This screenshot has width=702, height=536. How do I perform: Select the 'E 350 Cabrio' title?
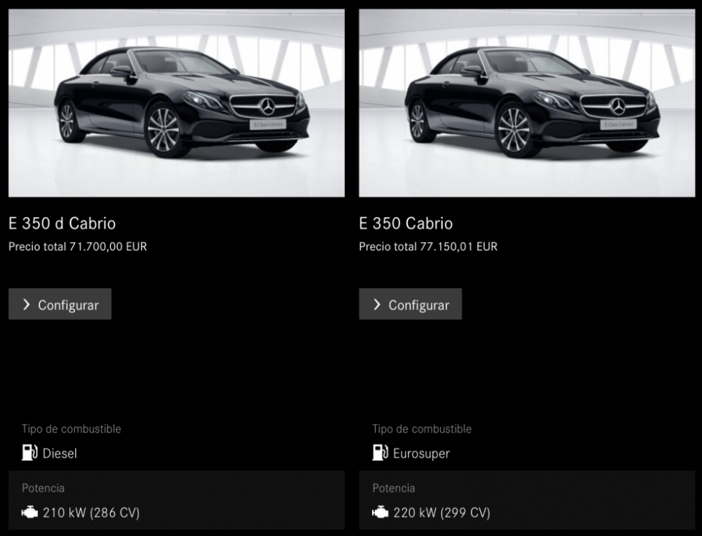[x=406, y=223]
